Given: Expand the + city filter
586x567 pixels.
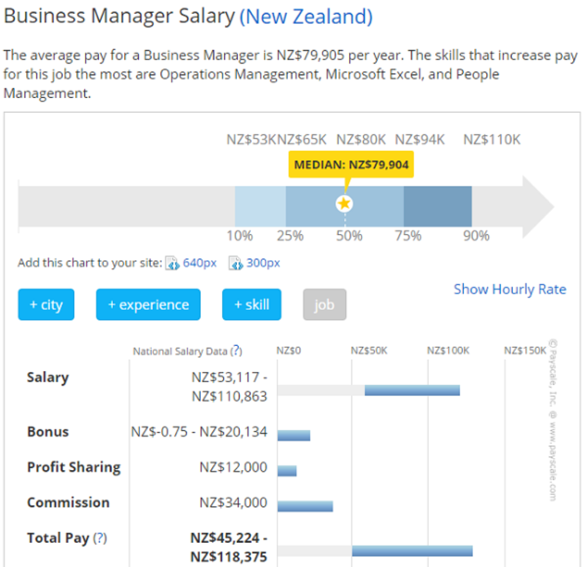Looking at the screenshot, I should click(x=46, y=305).
